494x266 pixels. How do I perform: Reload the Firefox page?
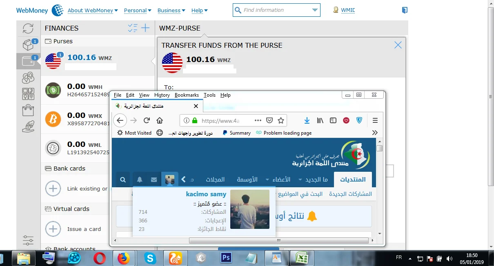click(147, 120)
